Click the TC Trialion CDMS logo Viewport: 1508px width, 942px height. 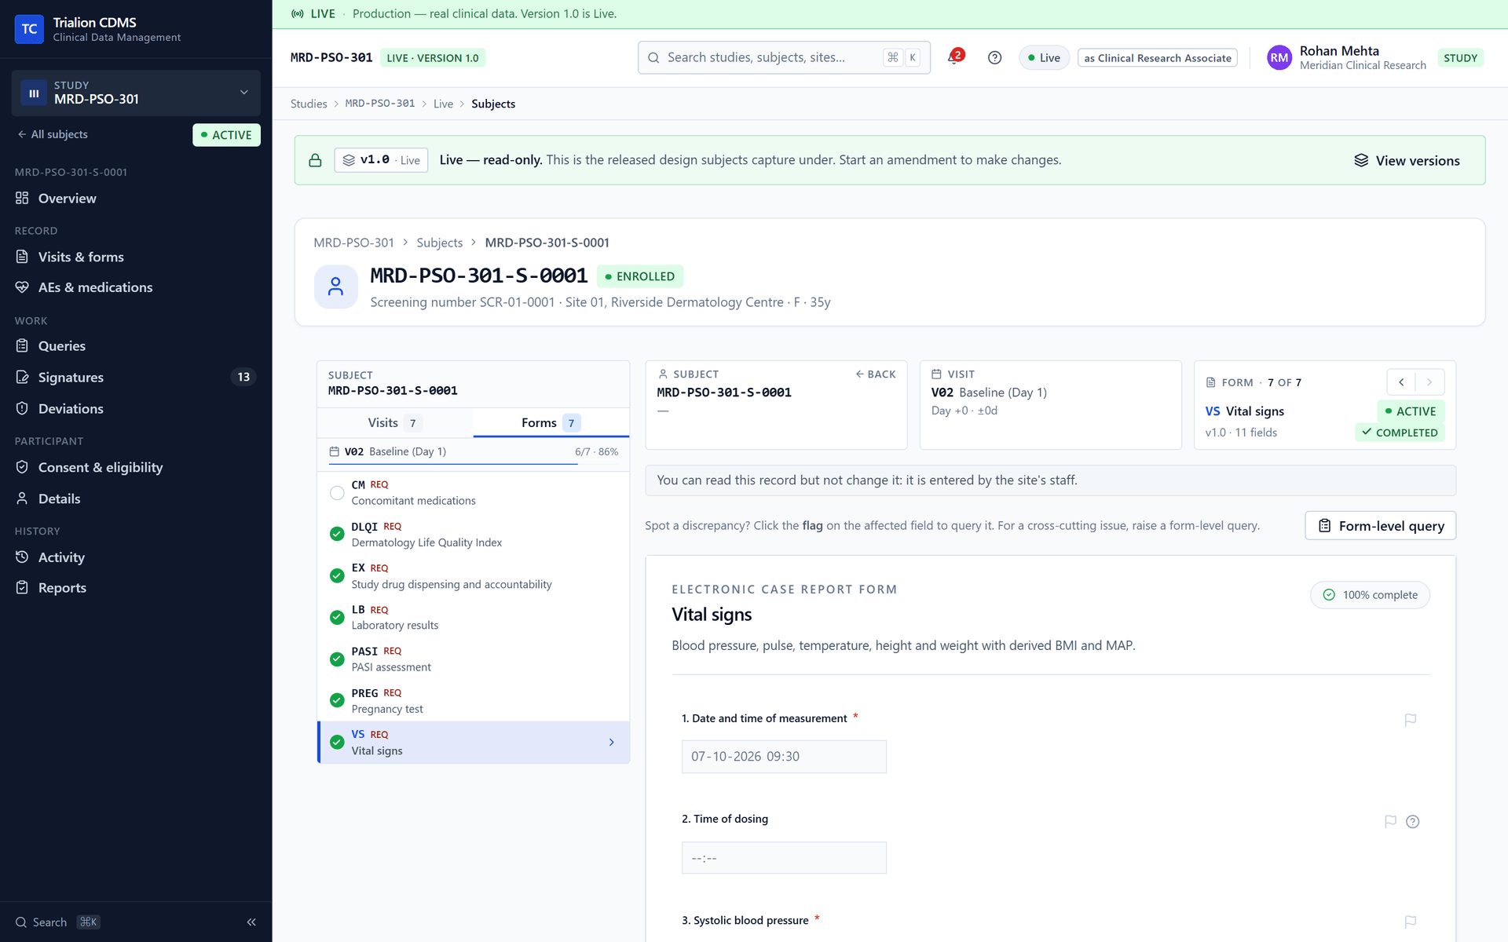point(29,29)
